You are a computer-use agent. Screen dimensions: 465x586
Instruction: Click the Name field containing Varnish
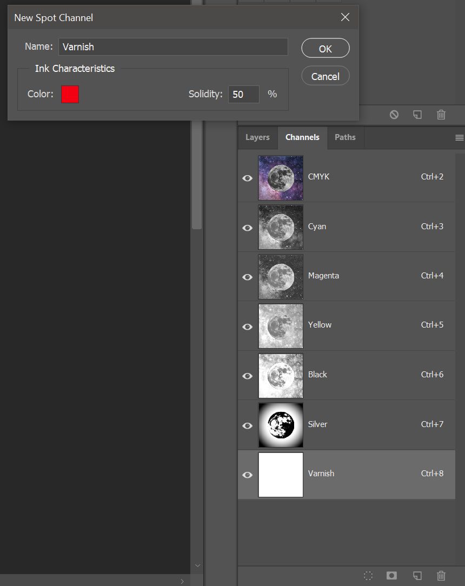173,46
